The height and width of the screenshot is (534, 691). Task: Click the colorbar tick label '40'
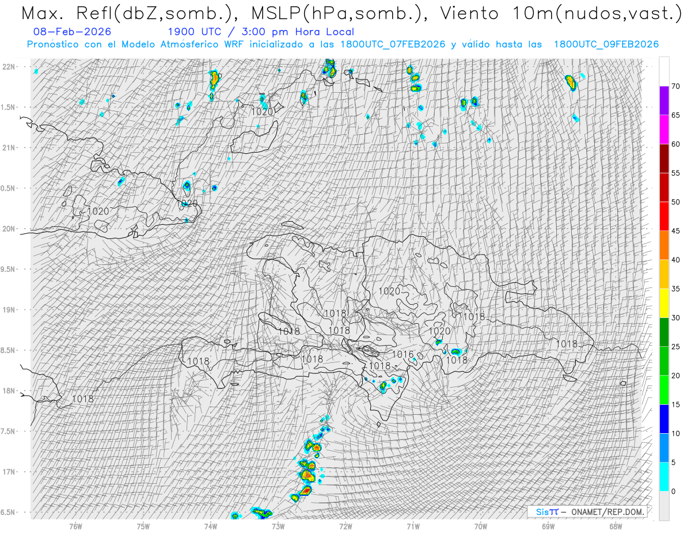click(675, 260)
